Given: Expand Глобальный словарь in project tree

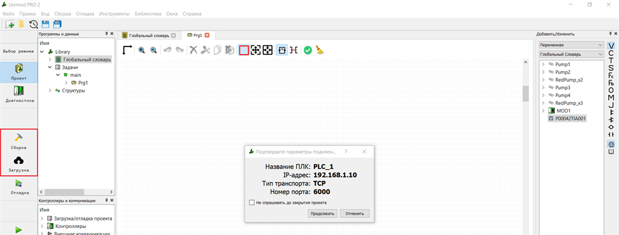Looking at the screenshot, I should tap(50, 60).
